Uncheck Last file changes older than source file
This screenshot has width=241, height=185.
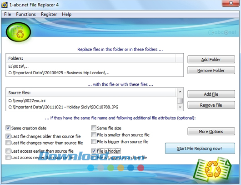tap(8, 136)
